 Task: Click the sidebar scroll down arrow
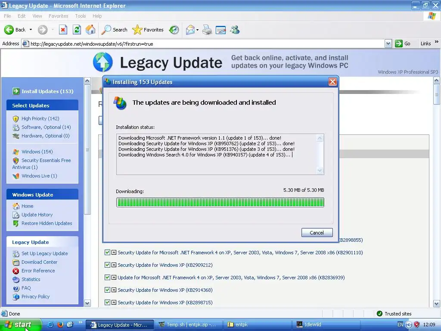[x=87, y=303]
